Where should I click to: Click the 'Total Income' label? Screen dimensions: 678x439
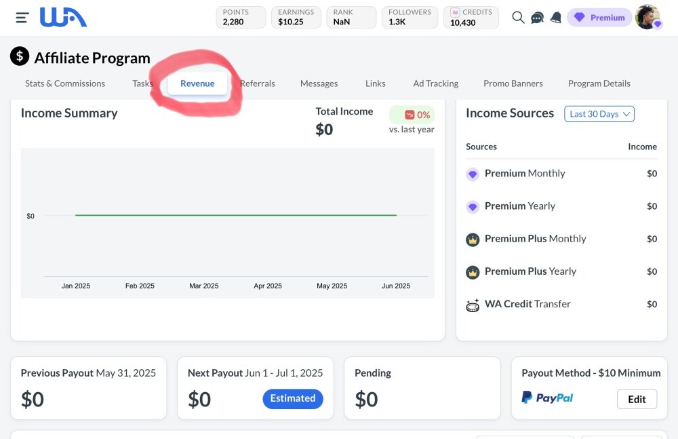tap(344, 111)
